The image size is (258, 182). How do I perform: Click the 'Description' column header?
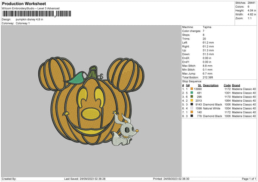point(211,85)
